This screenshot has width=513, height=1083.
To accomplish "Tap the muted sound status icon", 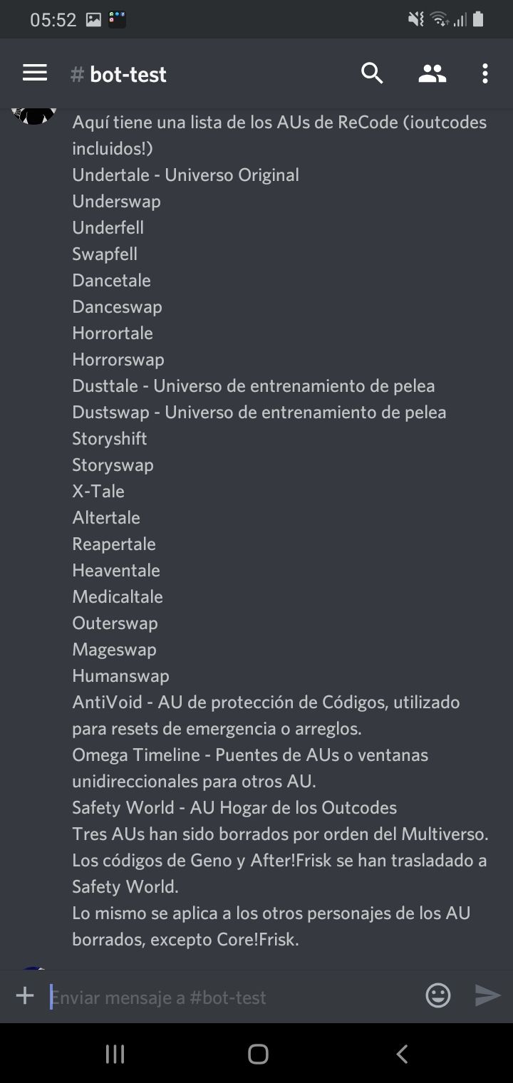I will click(416, 20).
